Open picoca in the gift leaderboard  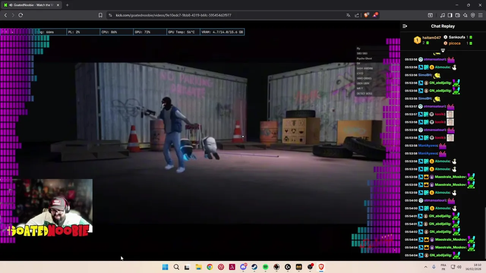454,43
